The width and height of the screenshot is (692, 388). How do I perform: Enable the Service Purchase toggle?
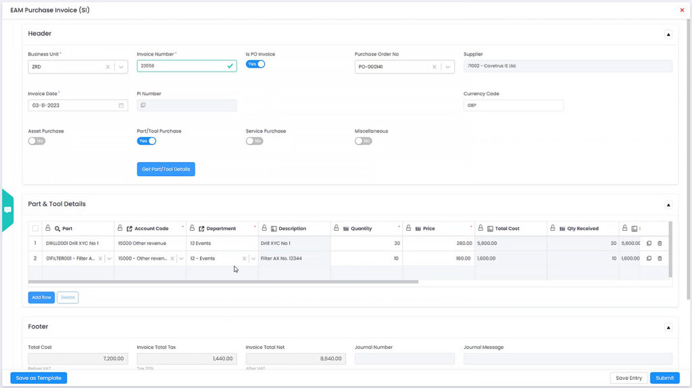pyautogui.click(x=254, y=141)
